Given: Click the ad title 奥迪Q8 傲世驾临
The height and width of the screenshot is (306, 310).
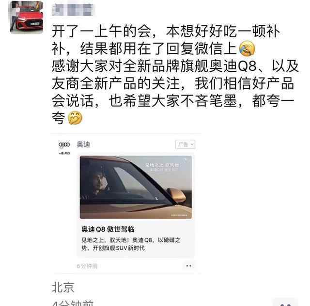Looking at the screenshot, I should coord(108,229).
